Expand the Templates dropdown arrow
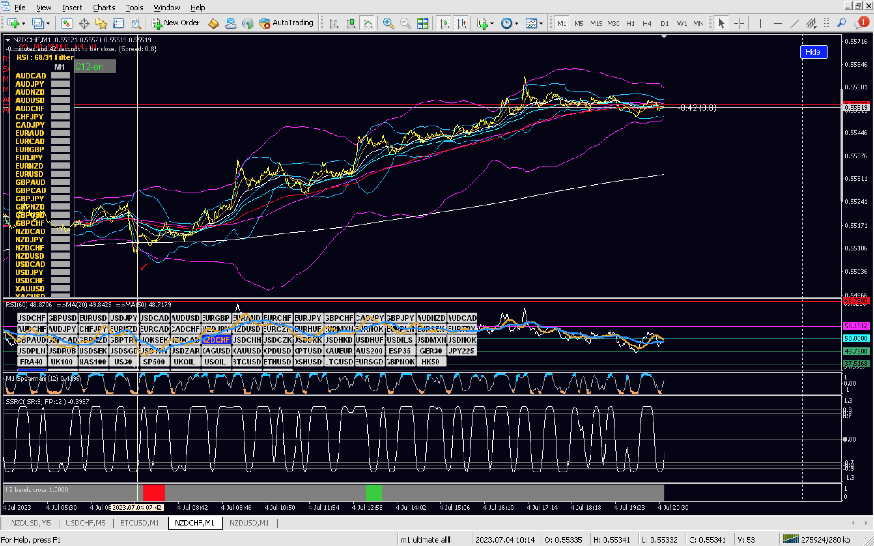Screen dimensions: 874x546 coord(541,24)
